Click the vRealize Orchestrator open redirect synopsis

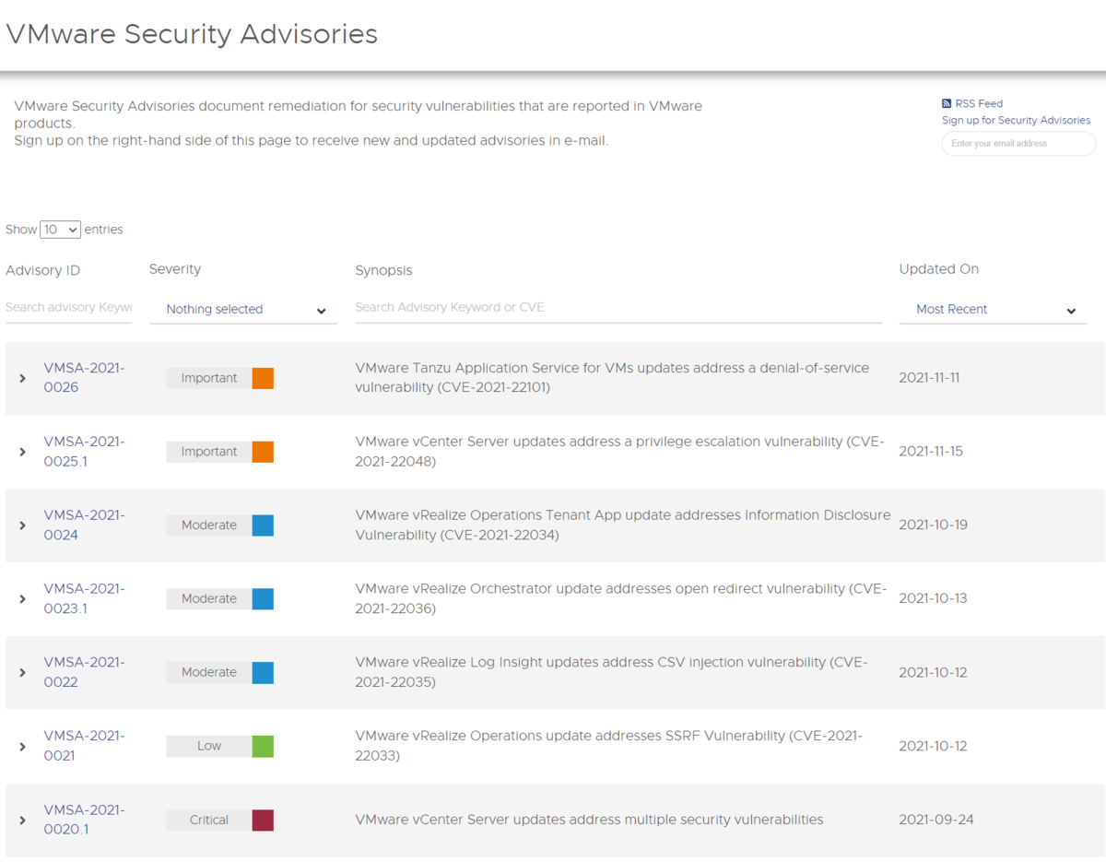coord(620,598)
